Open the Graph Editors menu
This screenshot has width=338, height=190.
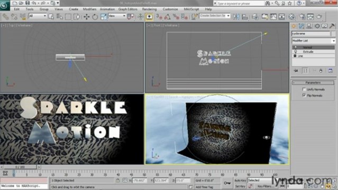(x=127, y=9)
